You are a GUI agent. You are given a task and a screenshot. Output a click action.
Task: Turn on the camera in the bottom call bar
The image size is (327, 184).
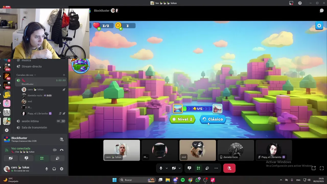(x=174, y=168)
